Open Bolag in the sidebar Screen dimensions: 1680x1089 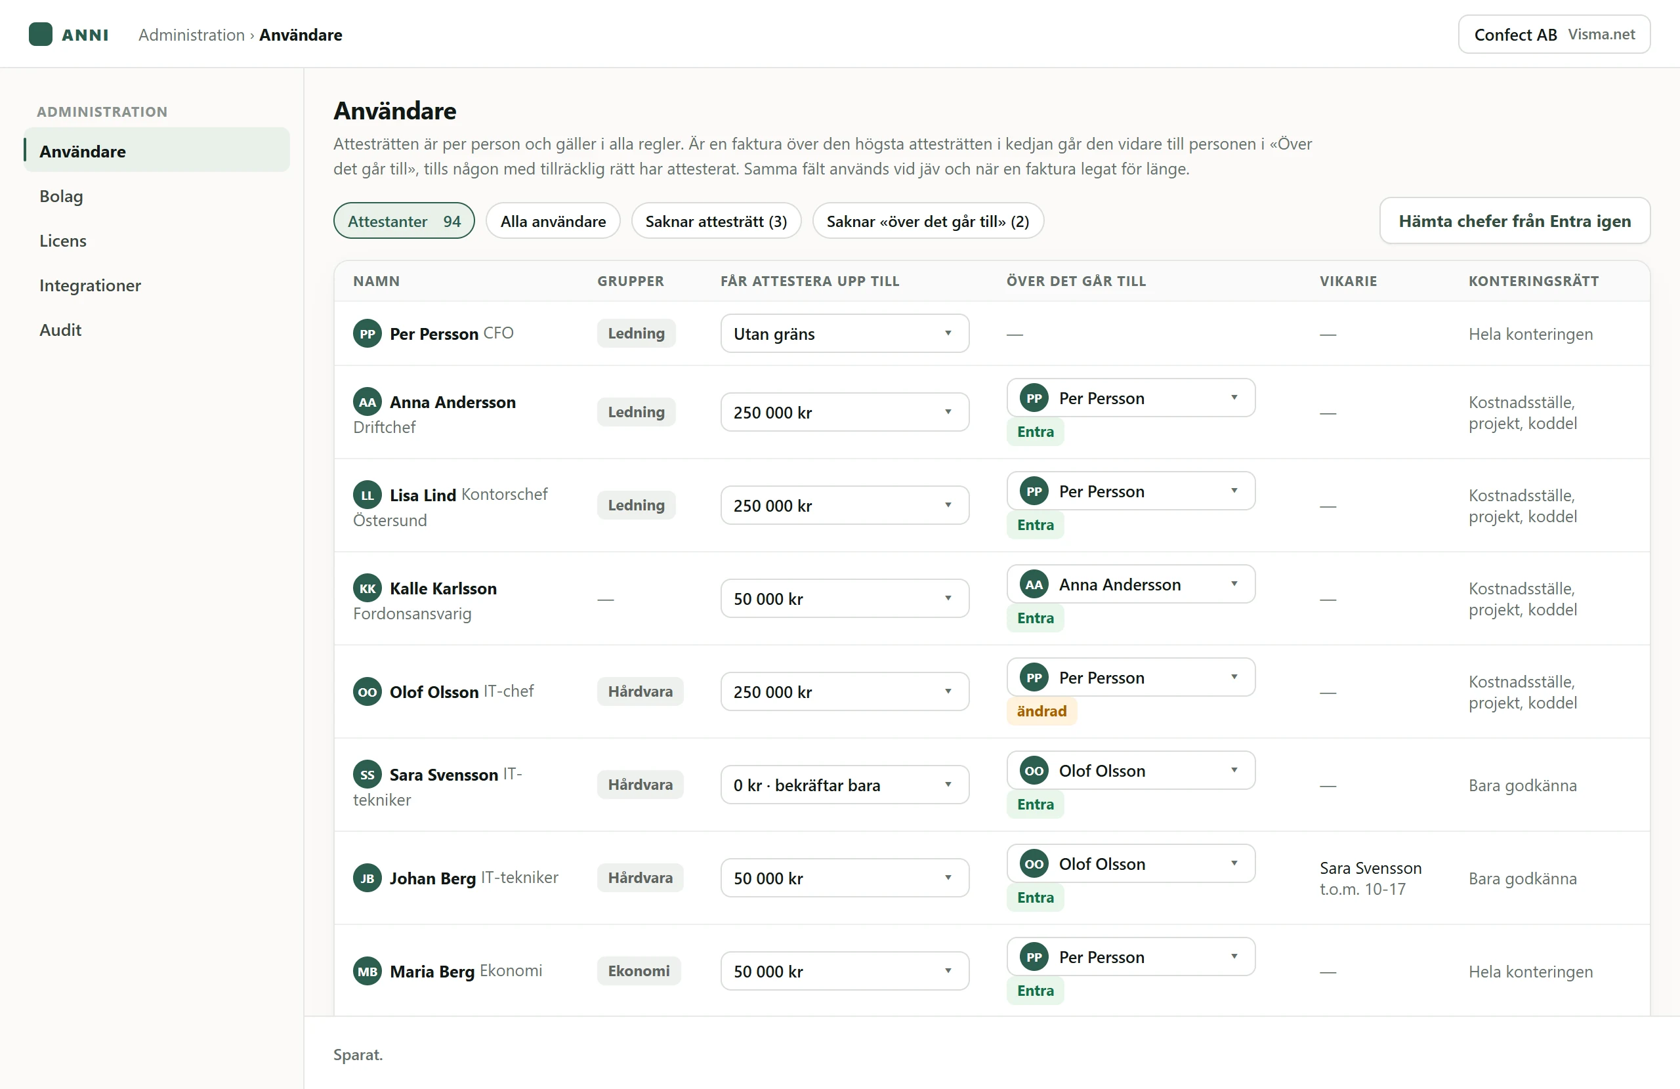(x=157, y=195)
